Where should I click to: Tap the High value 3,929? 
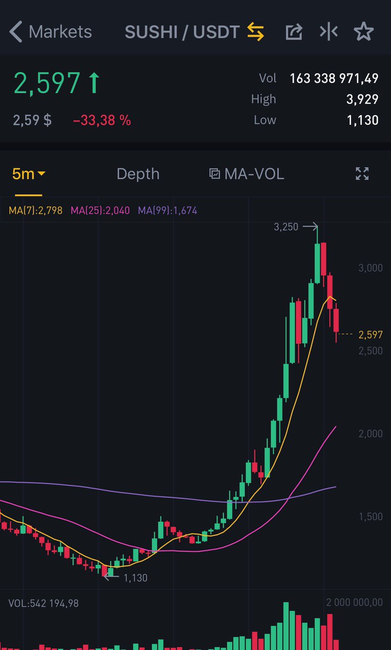coord(363,99)
